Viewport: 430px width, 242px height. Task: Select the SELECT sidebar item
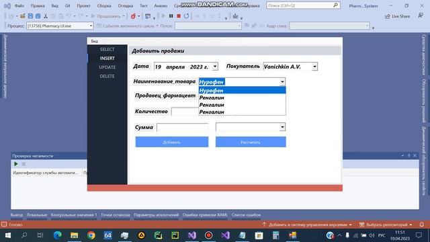107,49
